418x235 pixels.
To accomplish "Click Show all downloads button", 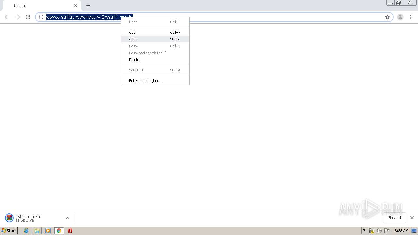I will tap(394, 218).
